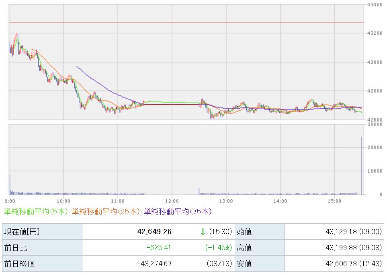The height and width of the screenshot is (275, 387).
Task: Click the 安値 value 42,606.73
Action: (x=341, y=264)
